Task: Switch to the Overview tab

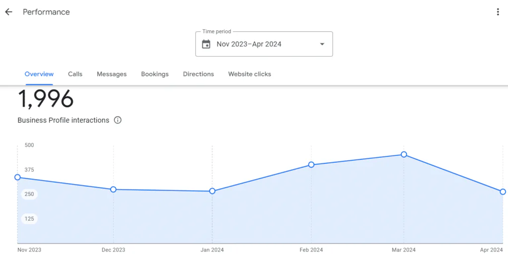Action: (x=39, y=74)
